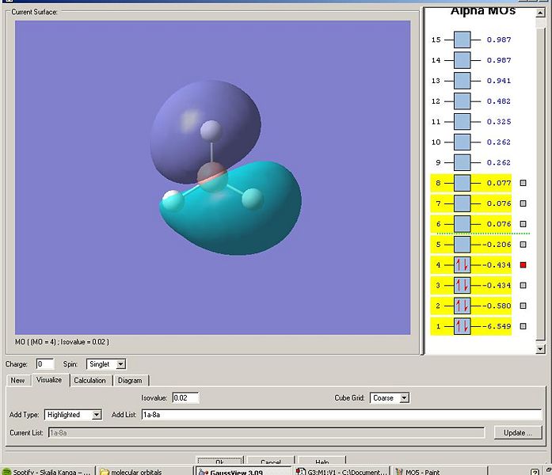552x475 pixels.
Task: Click energy value 0.941 of MO 13
Action: click(x=499, y=81)
